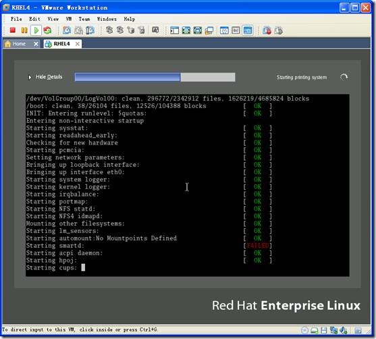376x339 pixels.
Task: Click the 'Starting acpi daemon:' console line
Action: click(x=64, y=253)
